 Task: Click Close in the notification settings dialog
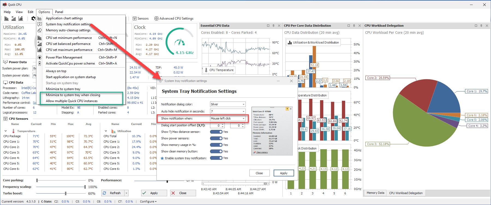click(x=259, y=173)
